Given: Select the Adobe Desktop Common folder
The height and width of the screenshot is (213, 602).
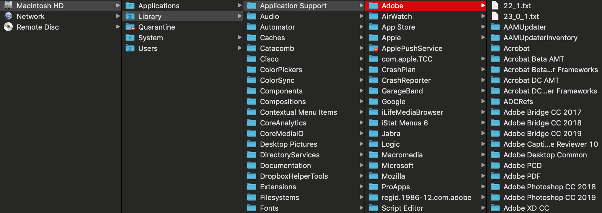Looking at the screenshot, I should click(x=545, y=155).
